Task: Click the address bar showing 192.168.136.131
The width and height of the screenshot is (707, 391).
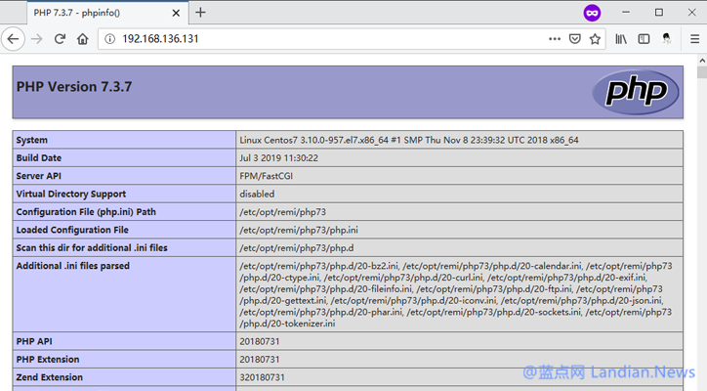Action: click(322, 39)
